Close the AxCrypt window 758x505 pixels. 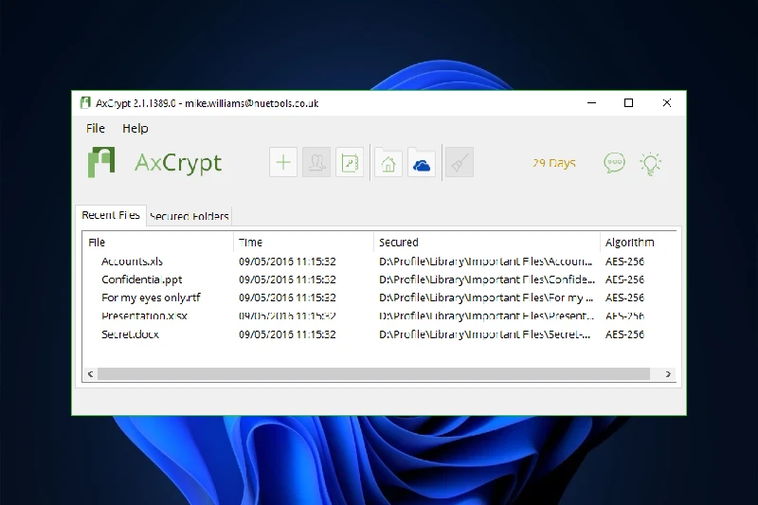point(667,103)
